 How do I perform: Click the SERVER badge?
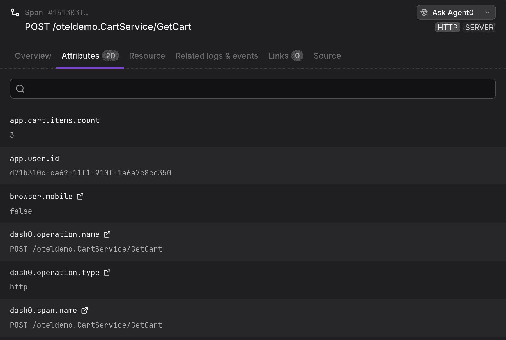coord(479,28)
